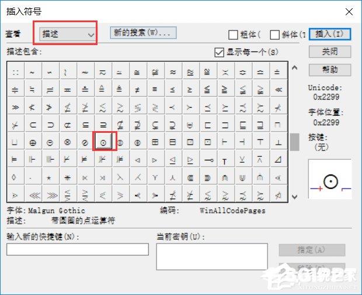Click the highlighted circled dot ⊙ symbol
Screen dimensions: 362x295
tap(103, 142)
